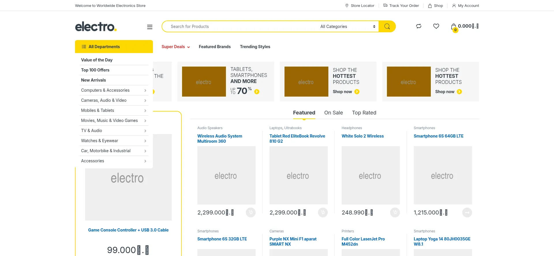
Task: Open the Store Locator link
Action: [x=360, y=5]
